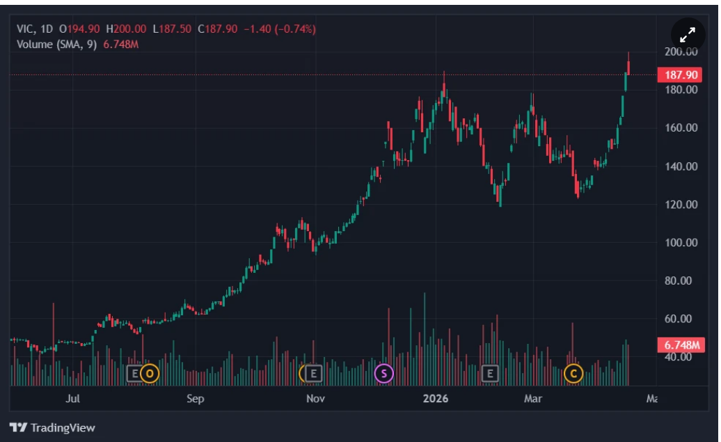Open the chart in fullscreen with arrows icon
The width and height of the screenshot is (721, 442).
point(688,35)
